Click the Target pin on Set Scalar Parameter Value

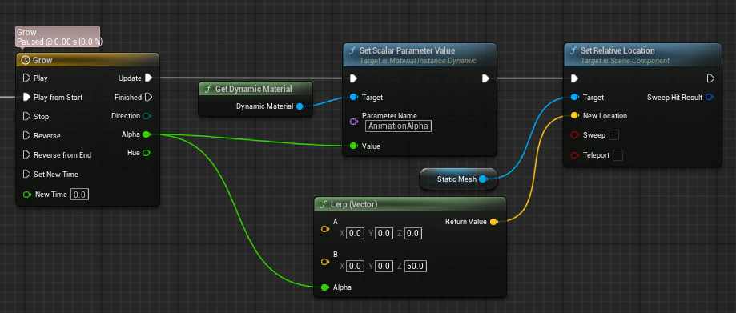point(354,98)
